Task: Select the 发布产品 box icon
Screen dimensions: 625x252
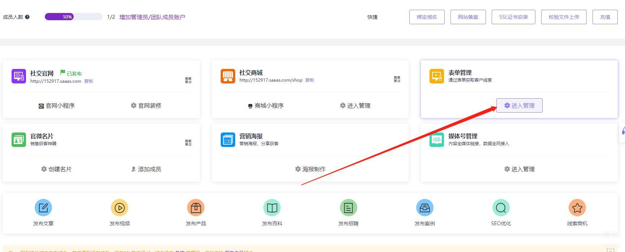Action: click(196, 208)
